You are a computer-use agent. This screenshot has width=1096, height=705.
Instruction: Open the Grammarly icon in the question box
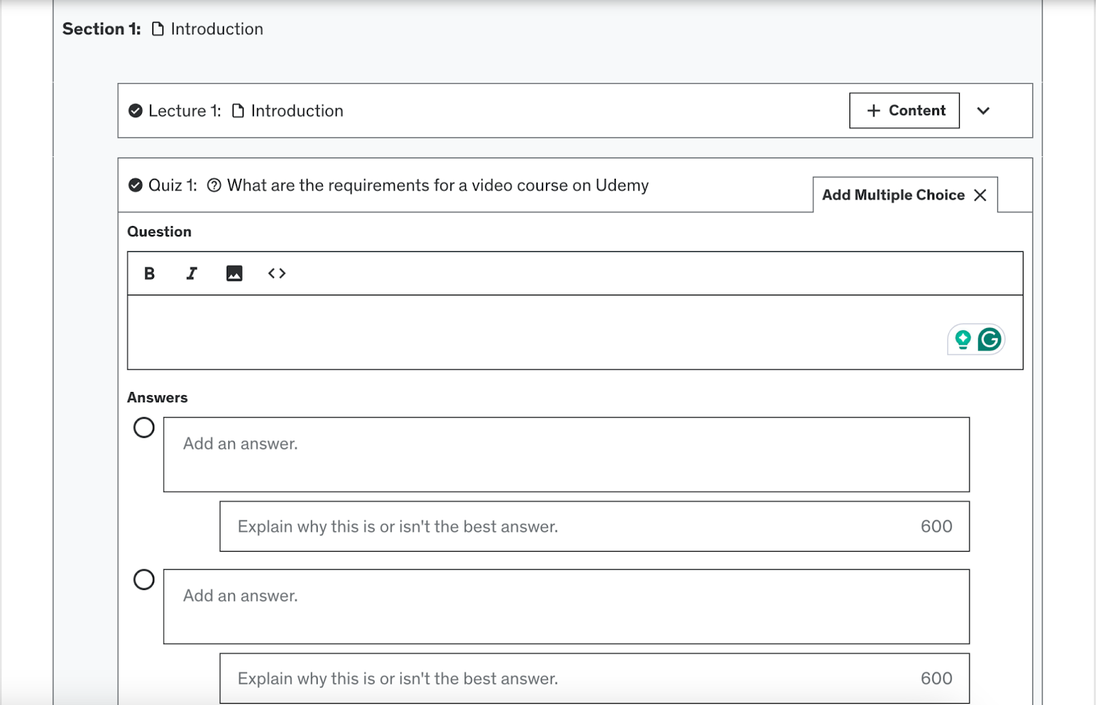[x=989, y=338]
